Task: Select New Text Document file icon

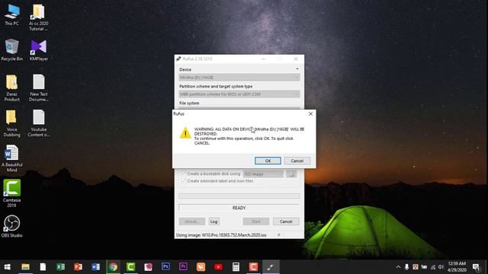Action: [39, 88]
